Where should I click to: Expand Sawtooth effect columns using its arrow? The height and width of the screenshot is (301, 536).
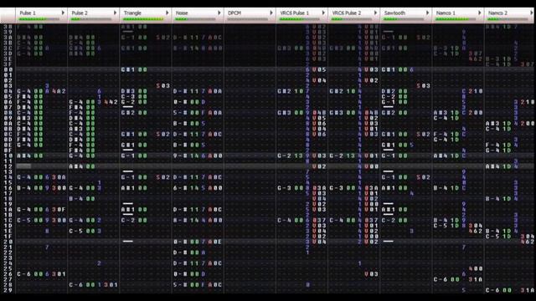427,13
